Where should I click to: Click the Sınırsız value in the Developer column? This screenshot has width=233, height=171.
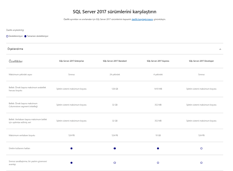pyautogui.click(x=201, y=74)
